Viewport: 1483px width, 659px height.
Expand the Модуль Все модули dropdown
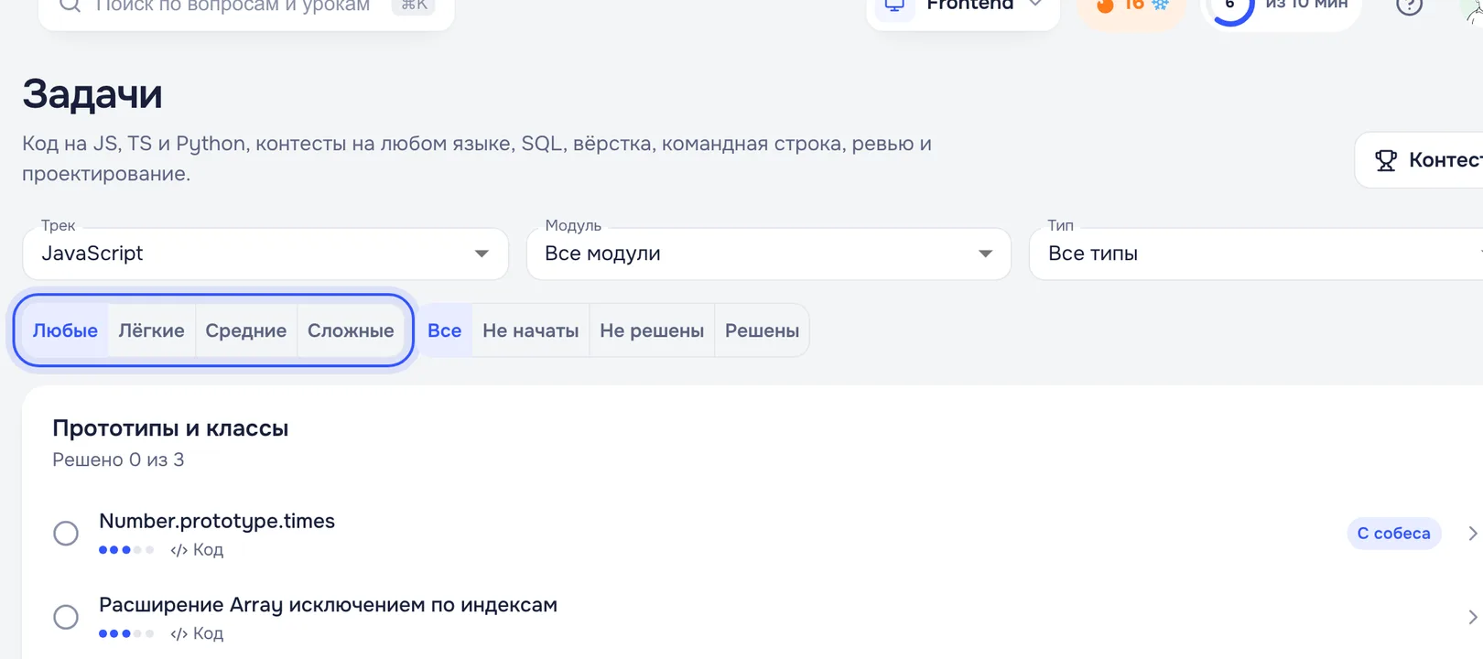pos(769,254)
